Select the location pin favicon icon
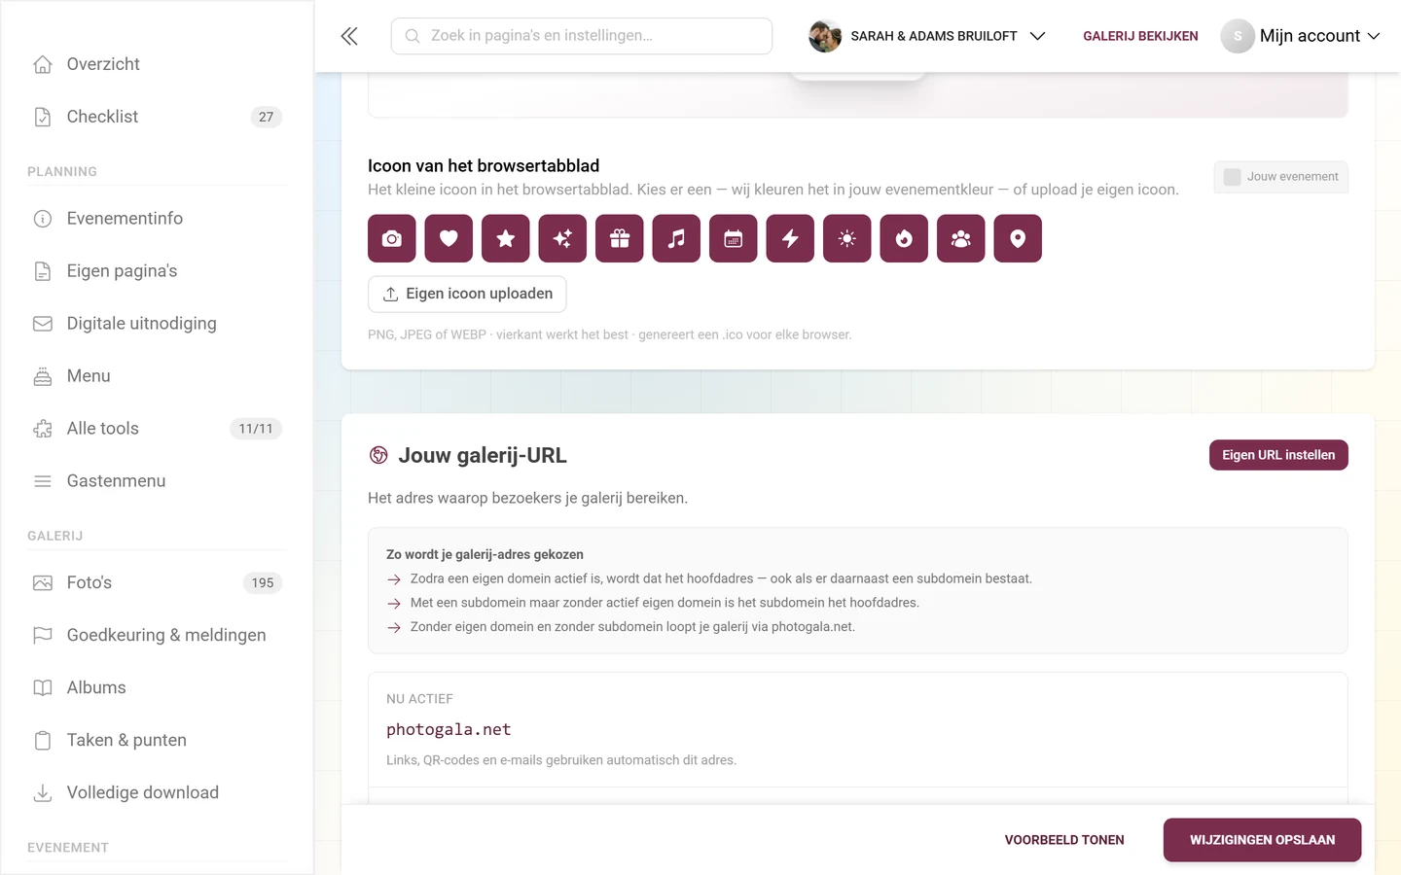1401x875 pixels. (1018, 238)
